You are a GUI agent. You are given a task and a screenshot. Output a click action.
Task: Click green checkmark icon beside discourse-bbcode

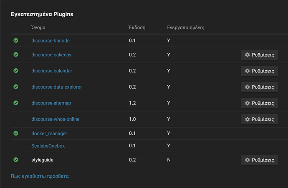pos(16,40)
